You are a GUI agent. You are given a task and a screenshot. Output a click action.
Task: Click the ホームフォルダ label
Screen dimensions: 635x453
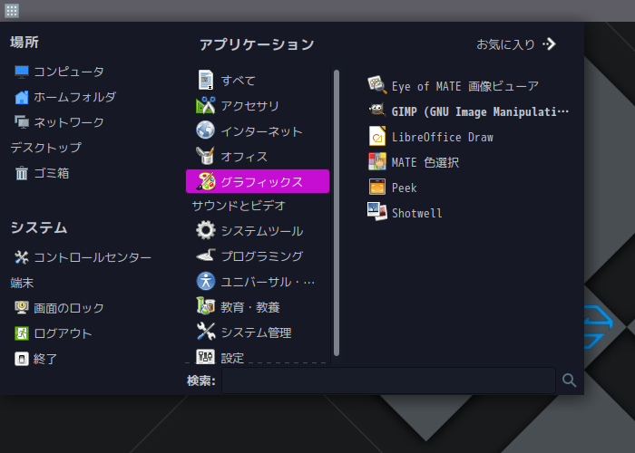point(75,97)
